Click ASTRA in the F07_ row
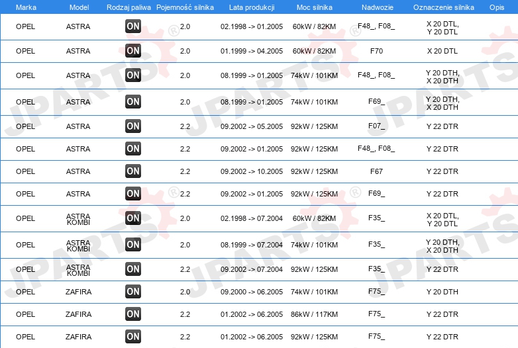The image size is (518, 348). 78,126
